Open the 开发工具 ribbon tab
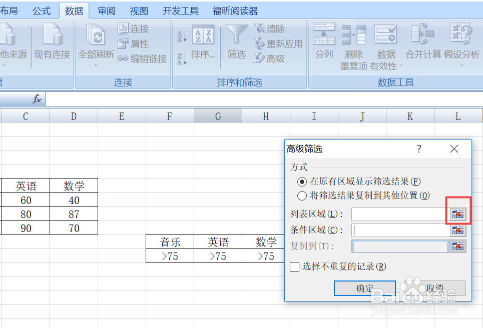Image resolution: width=483 pixels, height=328 pixels. click(180, 10)
